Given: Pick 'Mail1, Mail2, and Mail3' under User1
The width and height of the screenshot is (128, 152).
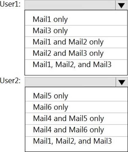Looking at the screenshot, I should [76, 65].
